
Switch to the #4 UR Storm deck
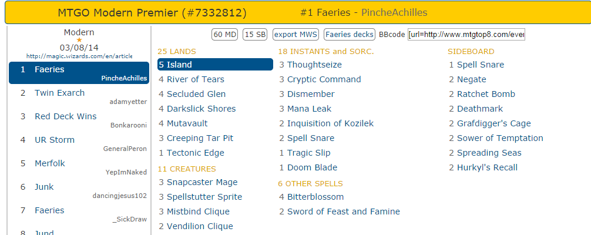click(x=55, y=140)
